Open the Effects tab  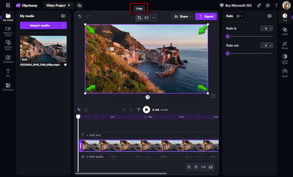(285, 45)
